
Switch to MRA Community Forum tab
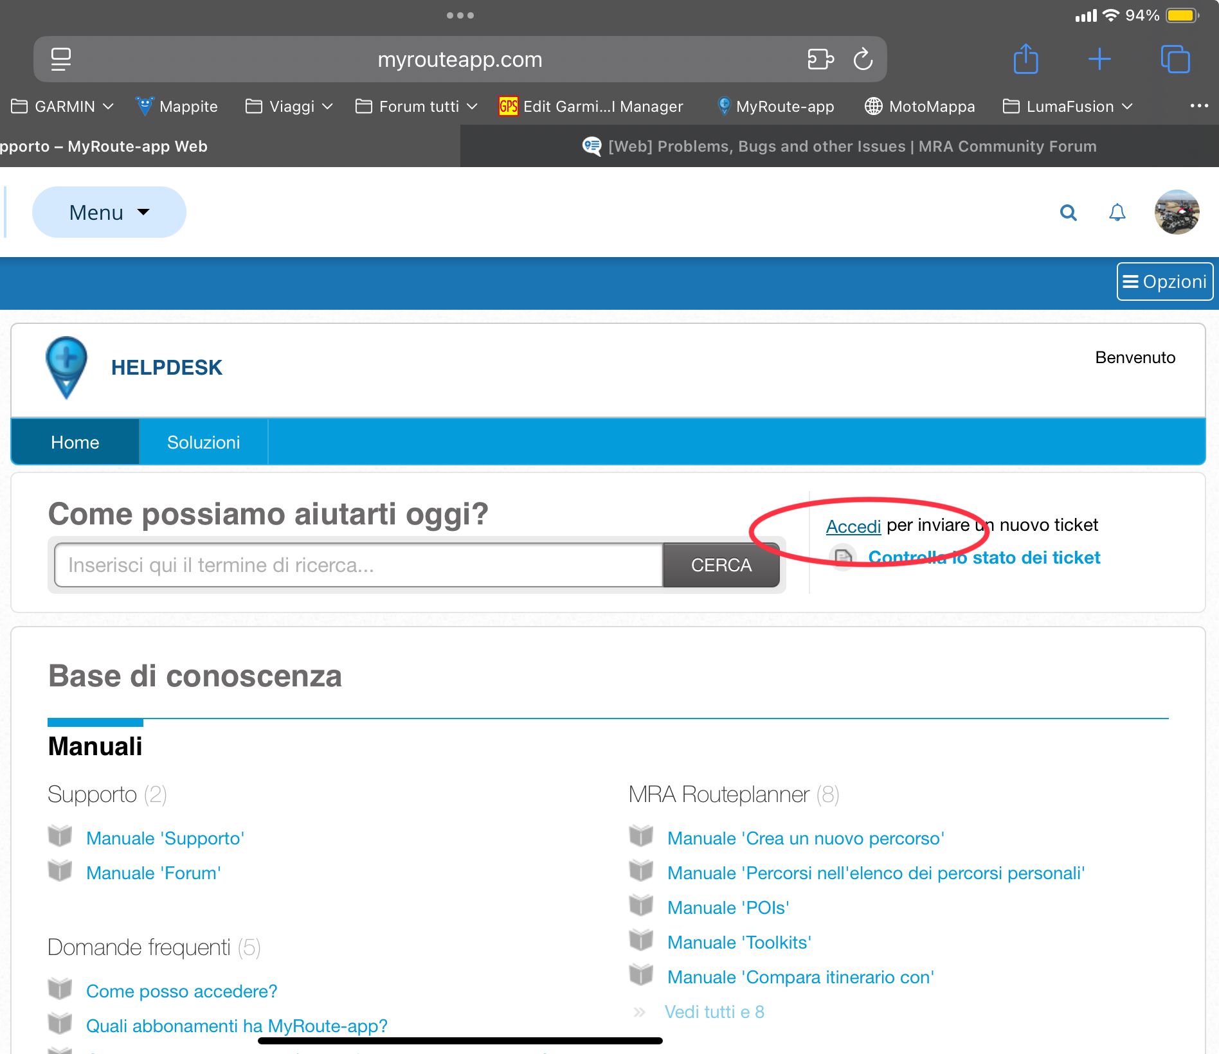(840, 146)
